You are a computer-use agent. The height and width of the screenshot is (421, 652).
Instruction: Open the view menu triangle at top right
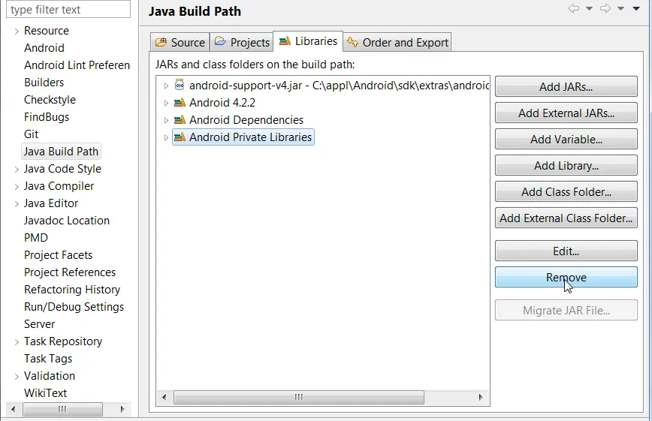(x=636, y=8)
